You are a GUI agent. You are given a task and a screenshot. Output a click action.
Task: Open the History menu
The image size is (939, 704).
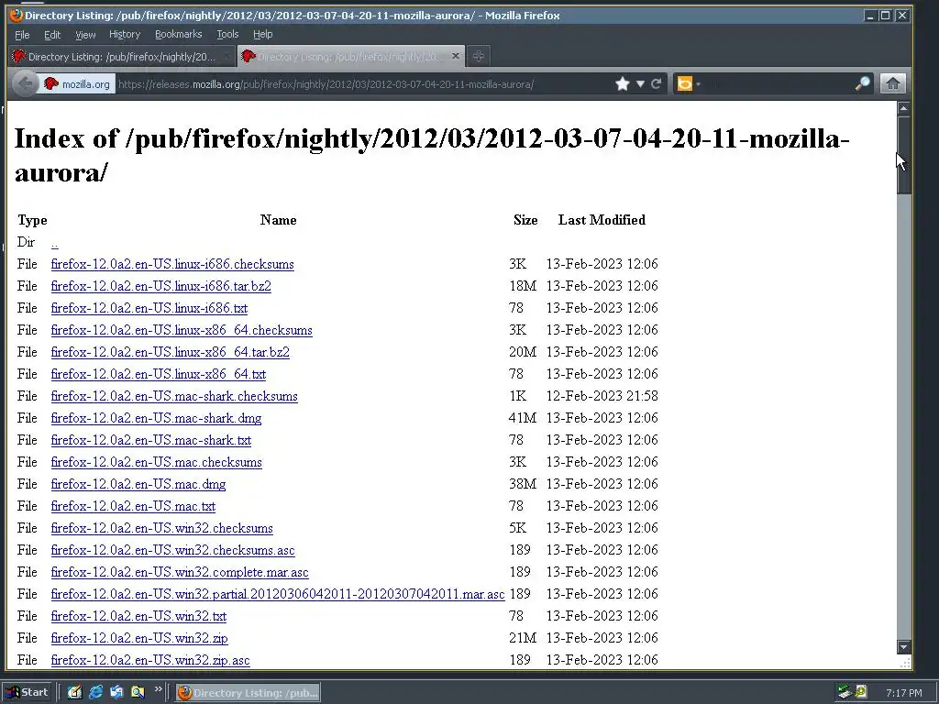click(x=125, y=34)
